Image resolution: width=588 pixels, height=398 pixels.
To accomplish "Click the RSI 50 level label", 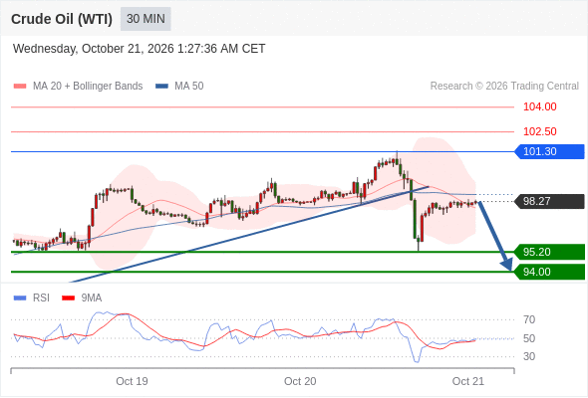I will (x=529, y=338).
